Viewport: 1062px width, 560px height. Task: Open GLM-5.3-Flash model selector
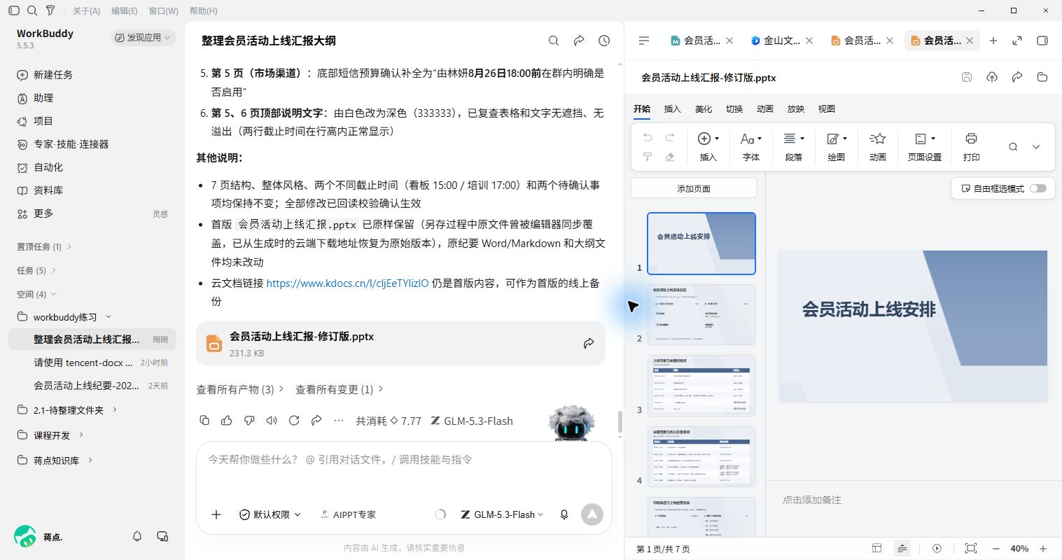tap(502, 514)
